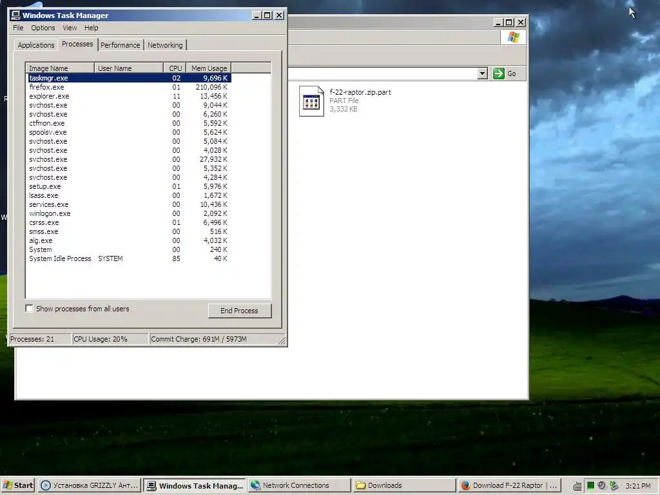Click the f-22-raptor.zip.part file name
Image resolution: width=660 pixels, height=495 pixels.
360,92
